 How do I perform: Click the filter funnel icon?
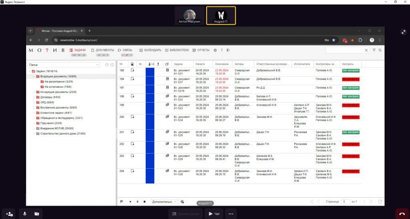click(x=374, y=50)
